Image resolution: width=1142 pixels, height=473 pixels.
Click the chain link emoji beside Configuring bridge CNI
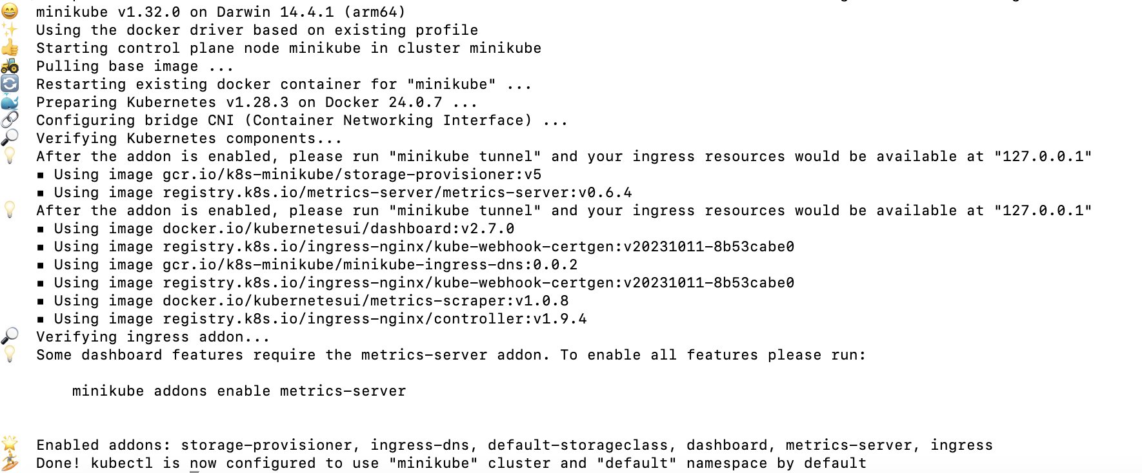pyautogui.click(x=10, y=120)
